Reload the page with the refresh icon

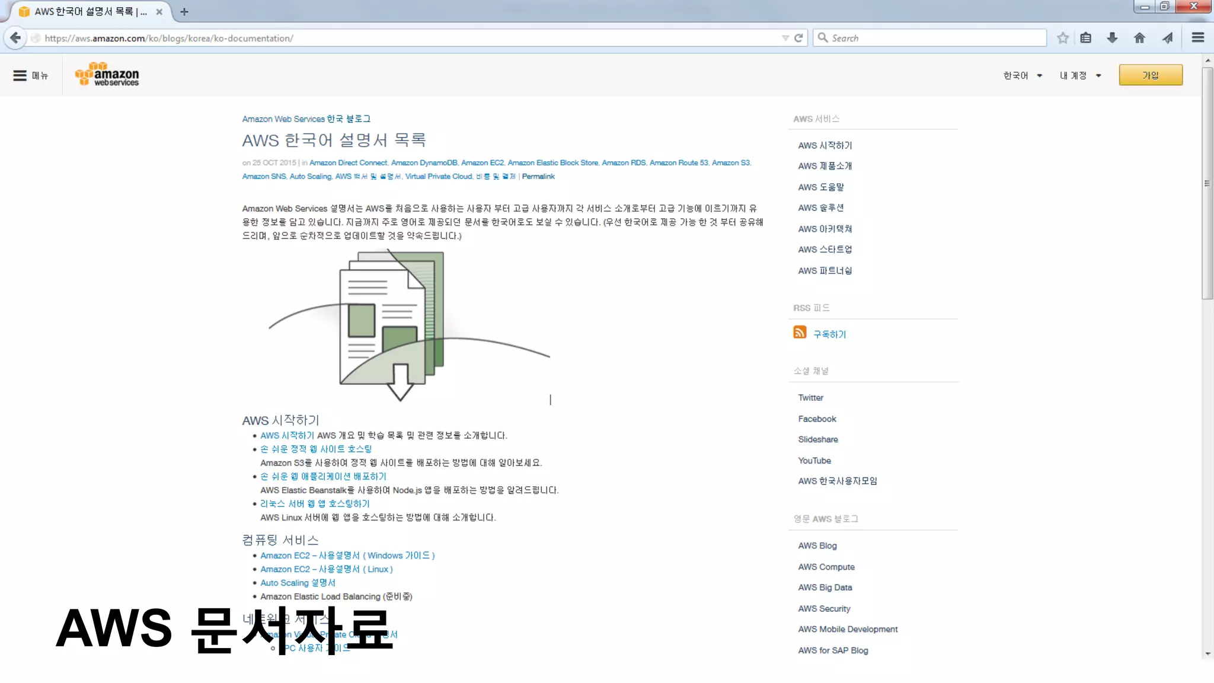(x=798, y=38)
